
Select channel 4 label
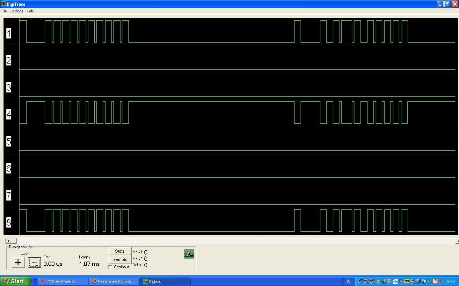click(9, 114)
